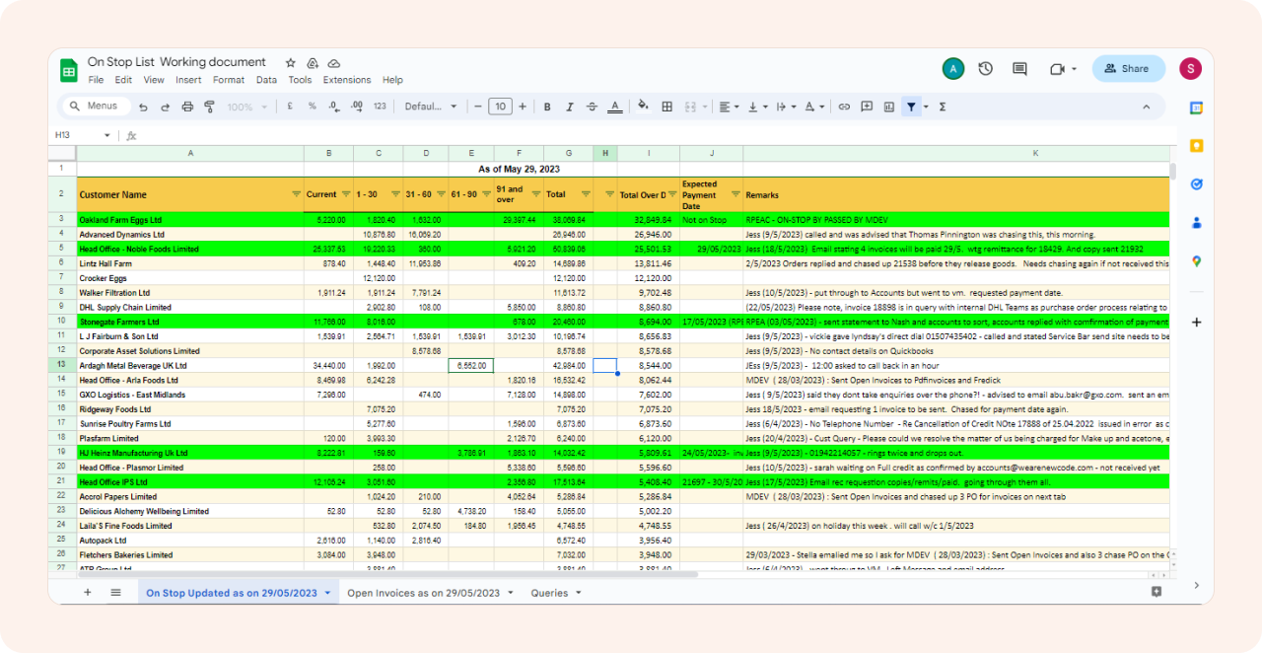Toggle italic formatting
Image resolution: width=1262 pixels, height=653 pixels.
[x=570, y=107]
